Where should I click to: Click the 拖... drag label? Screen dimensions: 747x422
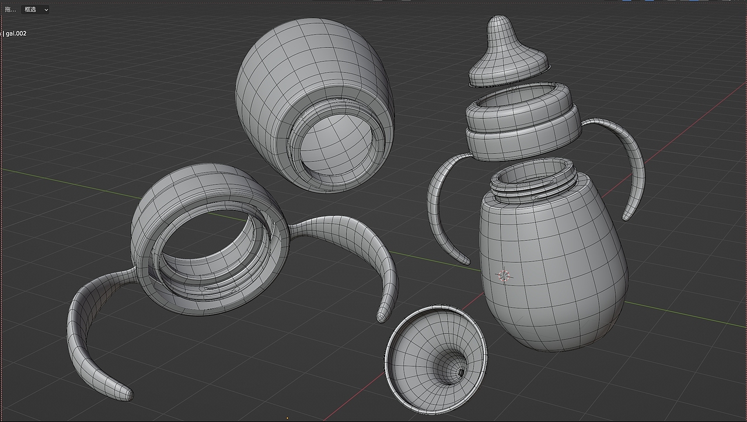pyautogui.click(x=10, y=9)
